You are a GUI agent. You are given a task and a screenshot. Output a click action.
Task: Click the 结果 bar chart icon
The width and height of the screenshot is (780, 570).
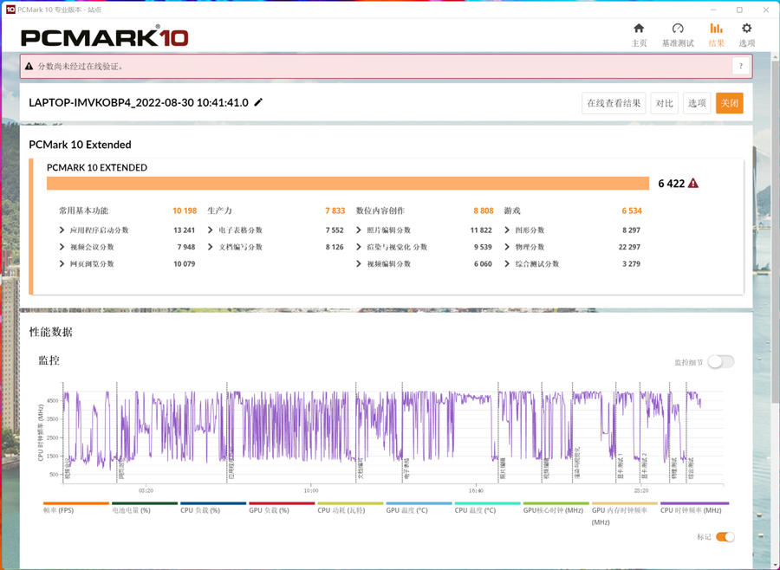(716, 29)
